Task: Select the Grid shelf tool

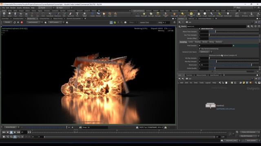Action: coord(26,15)
